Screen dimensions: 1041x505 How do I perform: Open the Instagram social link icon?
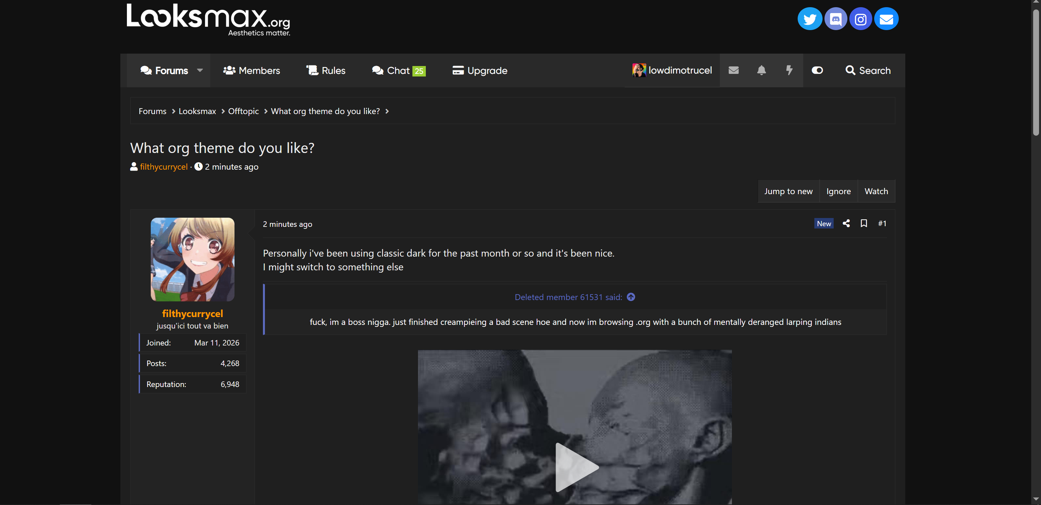tap(861, 19)
